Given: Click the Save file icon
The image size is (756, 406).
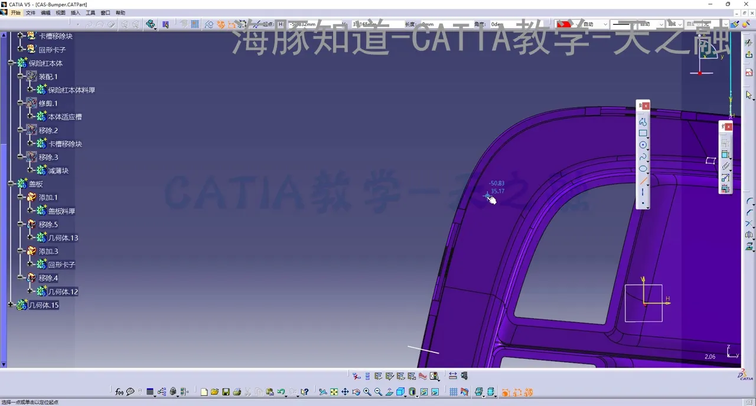Looking at the screenshot, I should point(226,392).
